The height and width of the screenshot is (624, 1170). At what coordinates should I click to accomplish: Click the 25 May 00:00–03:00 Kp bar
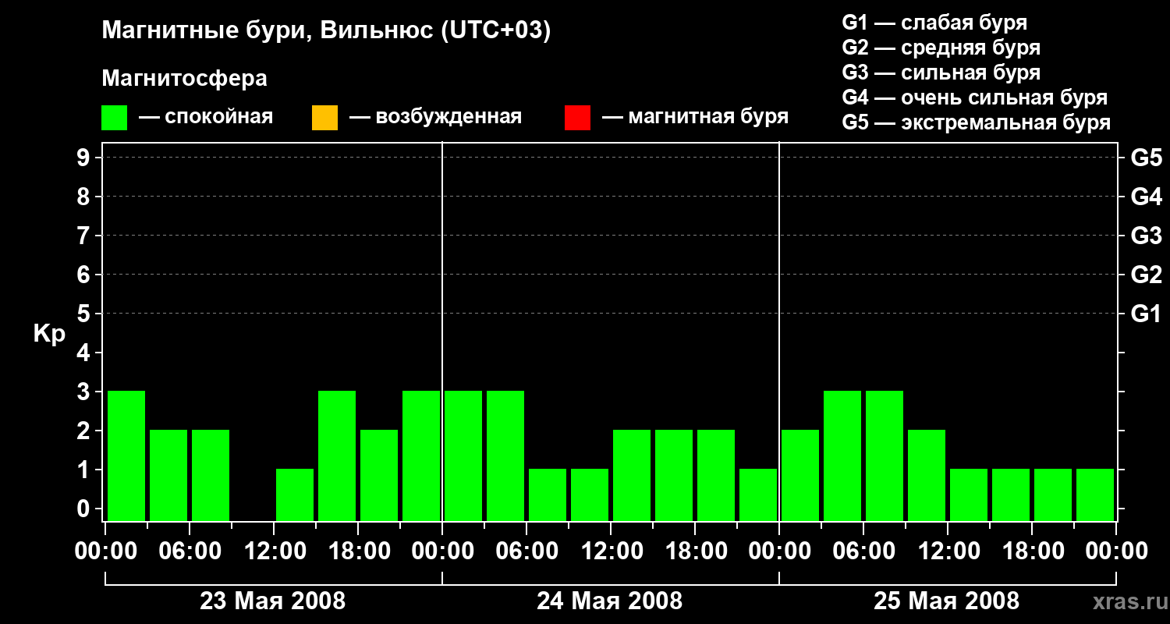coord(800,475)
